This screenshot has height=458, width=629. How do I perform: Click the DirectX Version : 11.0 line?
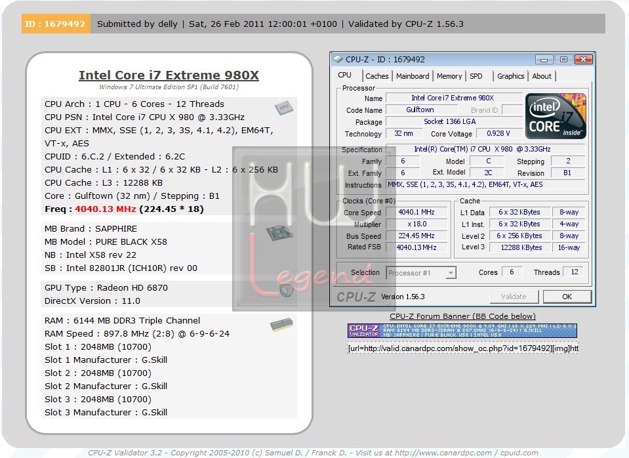pos(92,301)
